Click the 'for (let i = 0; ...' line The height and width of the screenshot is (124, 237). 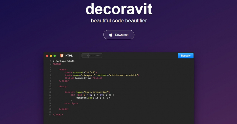coord(92,95)
